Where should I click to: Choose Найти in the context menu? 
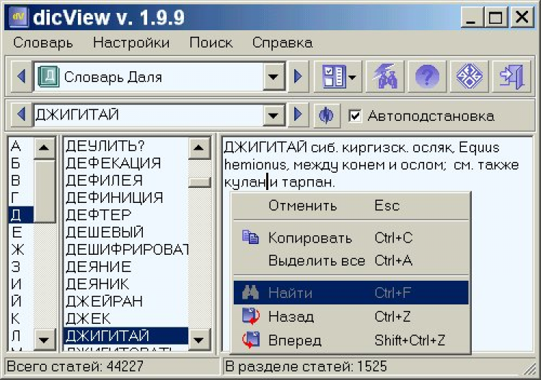click(351, 293)
